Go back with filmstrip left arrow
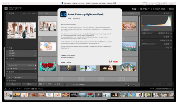The height and width of the screenshot is (105, 178). pyautogui.click(x=17, y=89)
